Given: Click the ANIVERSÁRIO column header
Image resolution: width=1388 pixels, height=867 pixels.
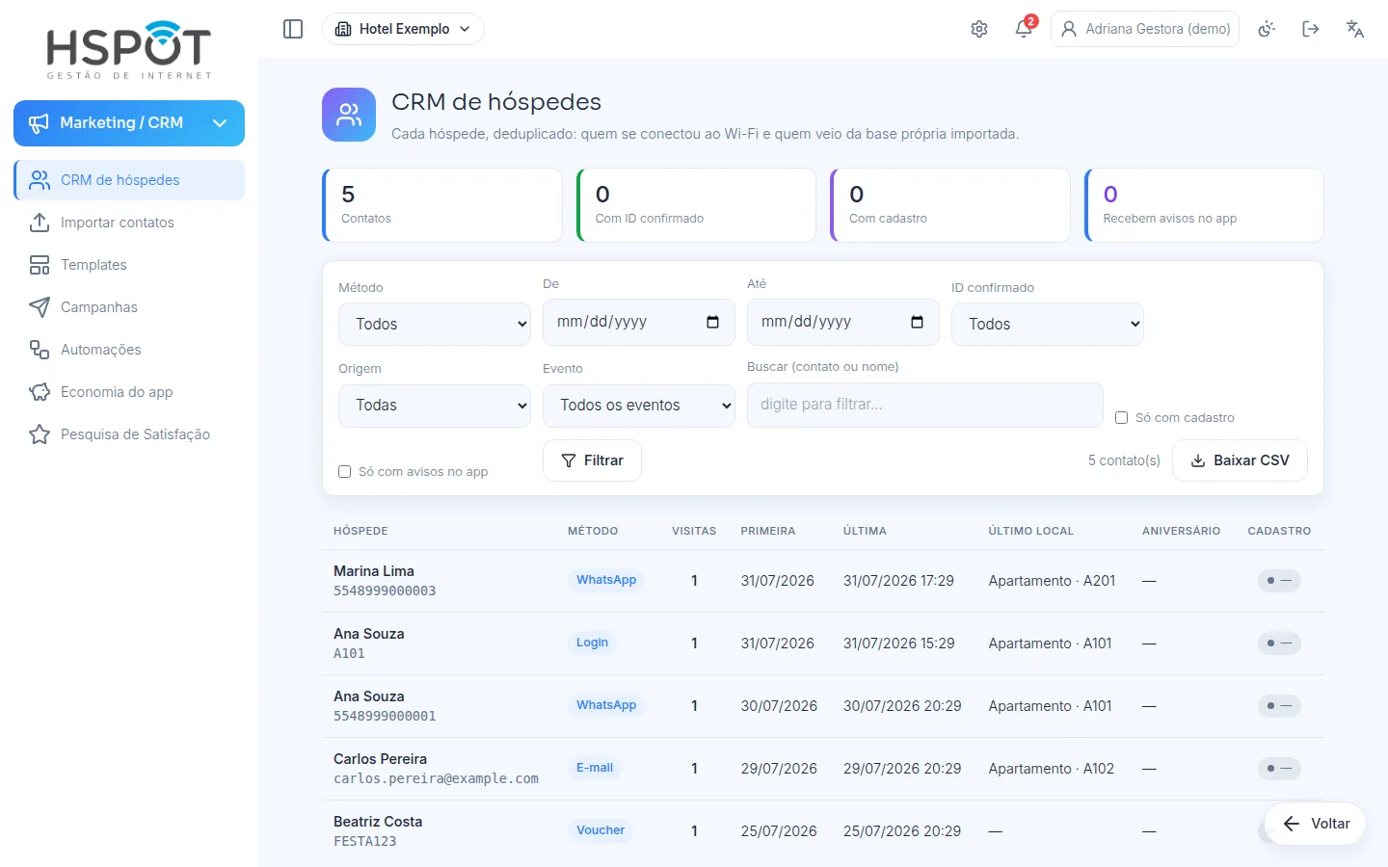Looking at the screenshot, I should click(x=1181, y=531).
